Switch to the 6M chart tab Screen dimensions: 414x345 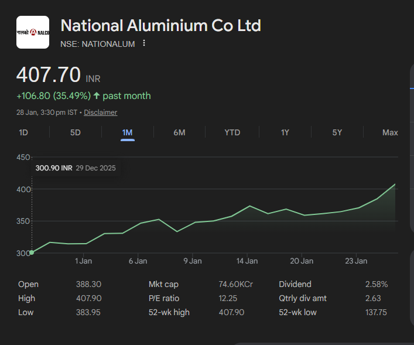coord(179,132)
